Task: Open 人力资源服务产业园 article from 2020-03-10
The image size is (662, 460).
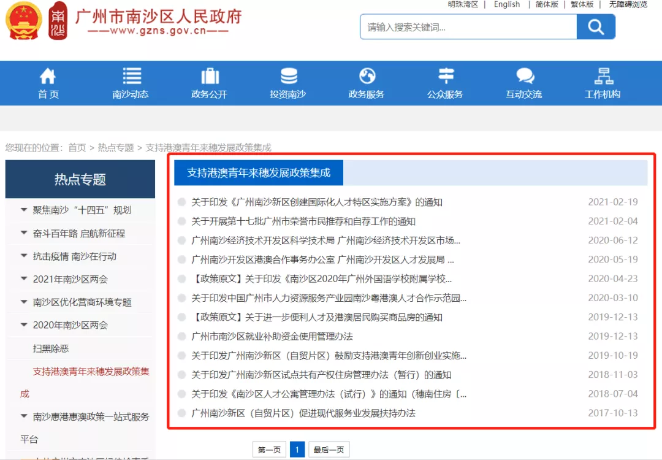Action: point(329,298)
